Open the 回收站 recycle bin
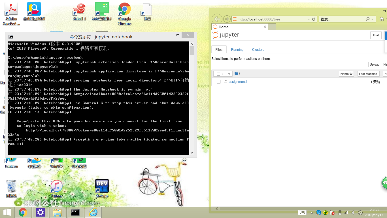Viewport: 387px width, 218px height. (x=11, y=188)
